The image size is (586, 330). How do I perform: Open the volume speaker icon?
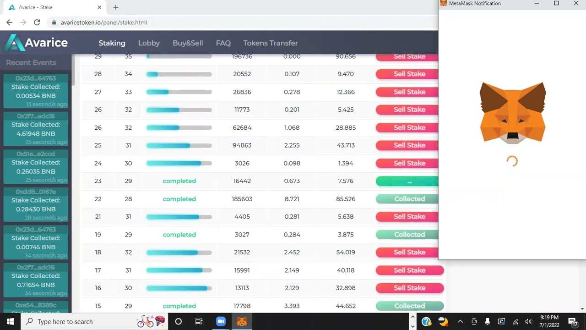529,322
